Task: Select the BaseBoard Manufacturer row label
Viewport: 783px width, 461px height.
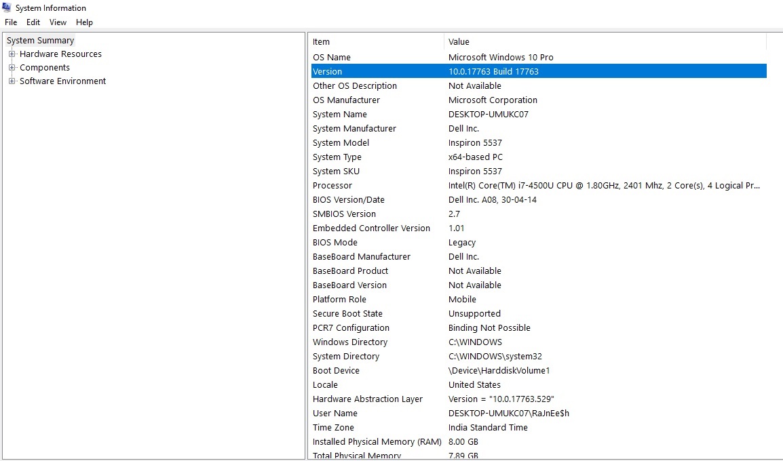Action: (x=362, y=256)
